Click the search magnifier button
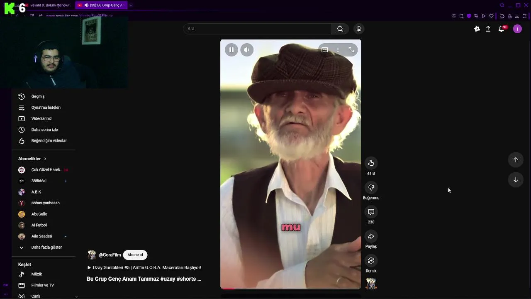The image size is (531, 299). pyautogui.click(x=340, y=29)
